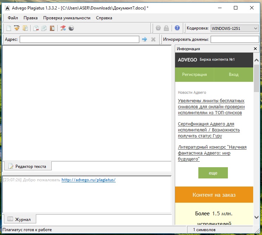
Task: Go to address with blue arrow
Action: coord(145,39)
